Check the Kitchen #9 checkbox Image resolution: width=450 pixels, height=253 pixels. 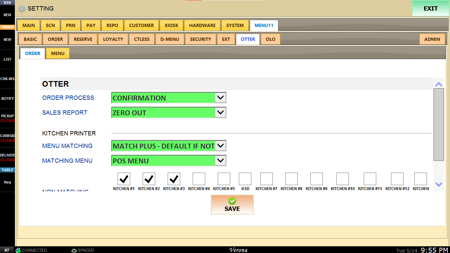[x=317, y=179]
